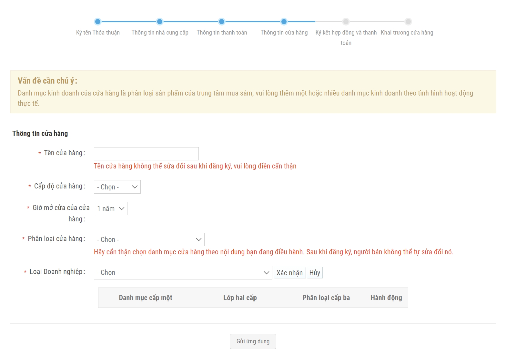The width and height of the screenshot is (506, 364).
Task: Expand the '1 năm' duration dropdown
Action: pyautogui.click(x=110, y=209)
